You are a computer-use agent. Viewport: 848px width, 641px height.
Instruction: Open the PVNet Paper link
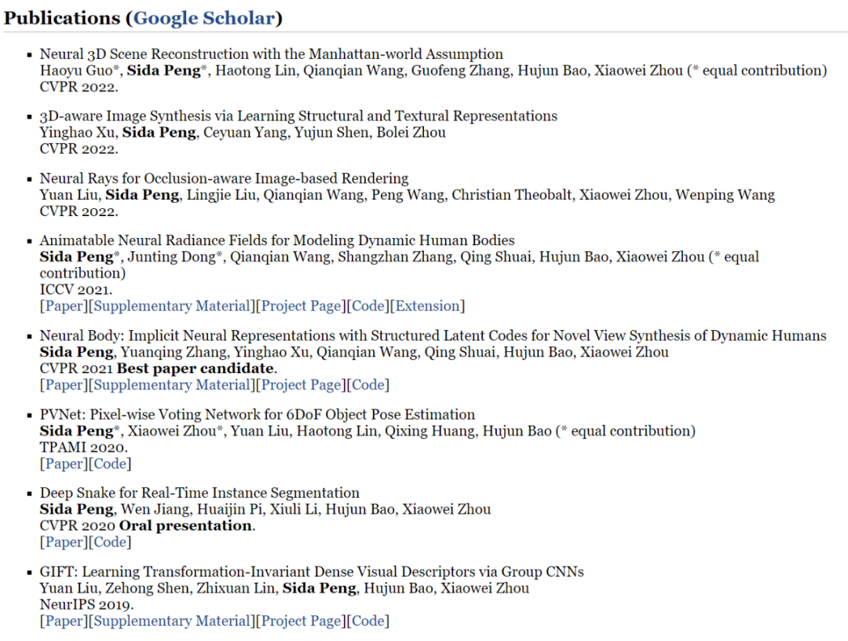click(x=64, y=463)
